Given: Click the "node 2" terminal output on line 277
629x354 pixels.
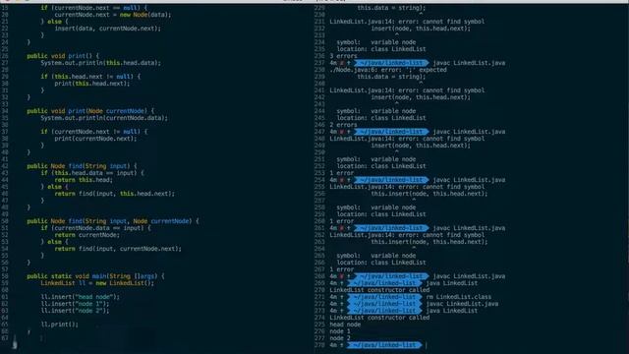Looking at the screenshot, I should pos(340,338).
